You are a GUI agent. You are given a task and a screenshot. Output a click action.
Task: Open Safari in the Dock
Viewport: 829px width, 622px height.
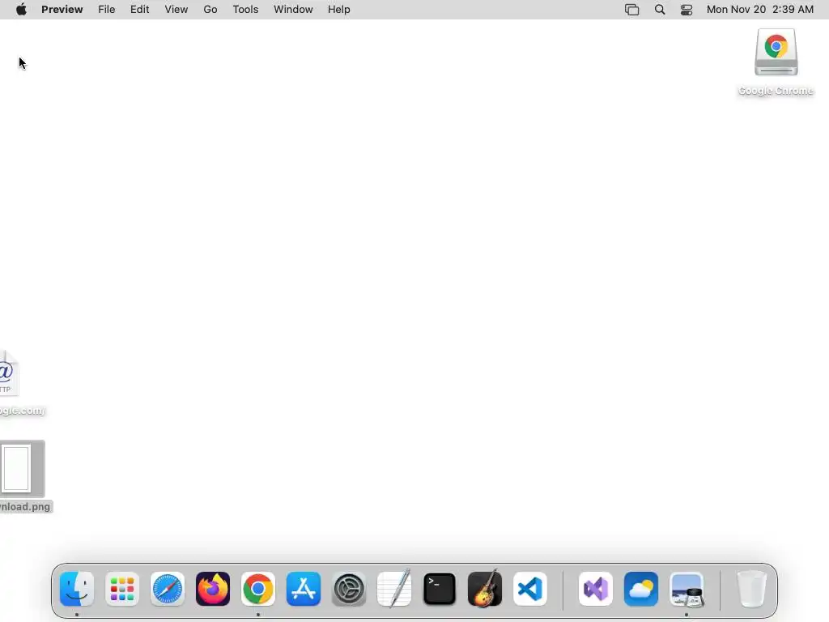point(168,589)
